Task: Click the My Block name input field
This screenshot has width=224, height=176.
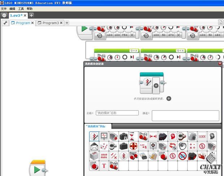Action: (x=117, y=113)
